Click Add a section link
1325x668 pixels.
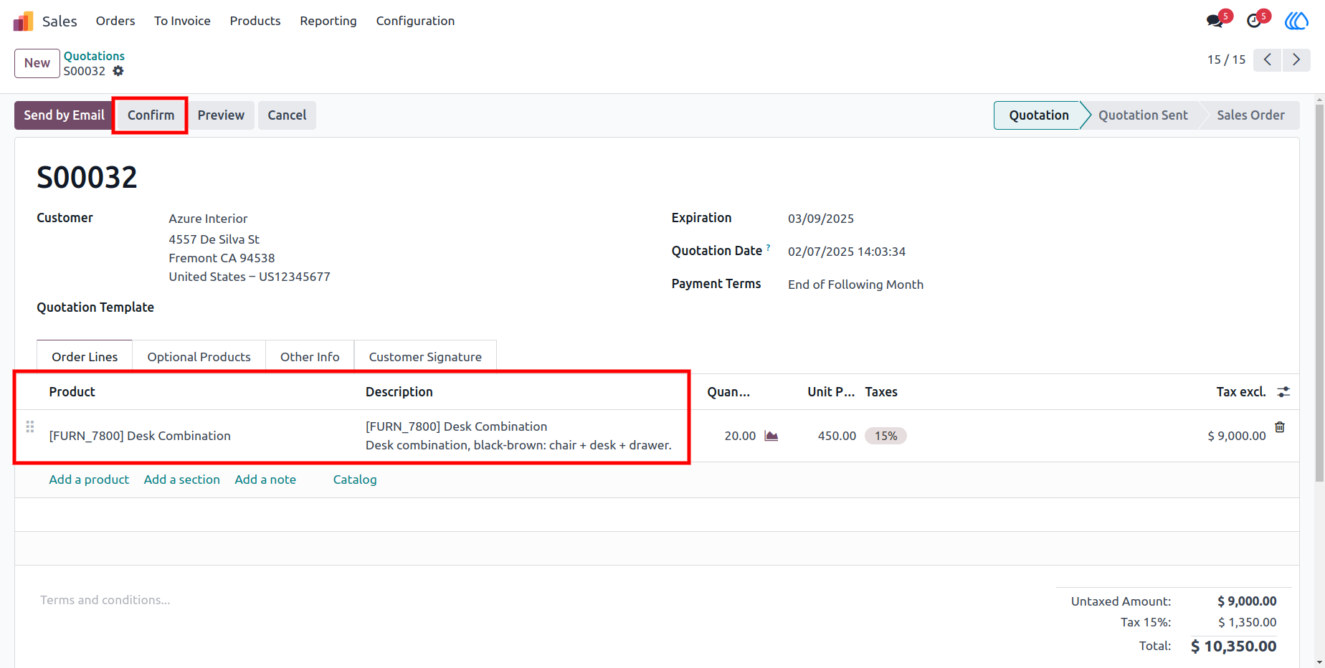click(x=182, y=479)
